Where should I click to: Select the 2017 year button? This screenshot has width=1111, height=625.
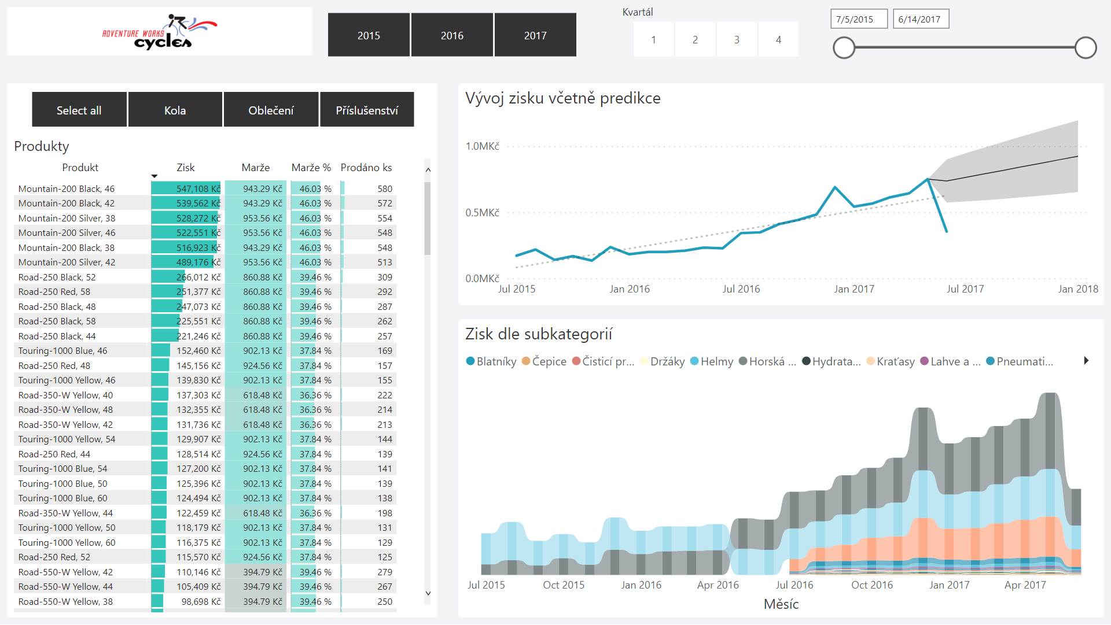tap(535, 35)
